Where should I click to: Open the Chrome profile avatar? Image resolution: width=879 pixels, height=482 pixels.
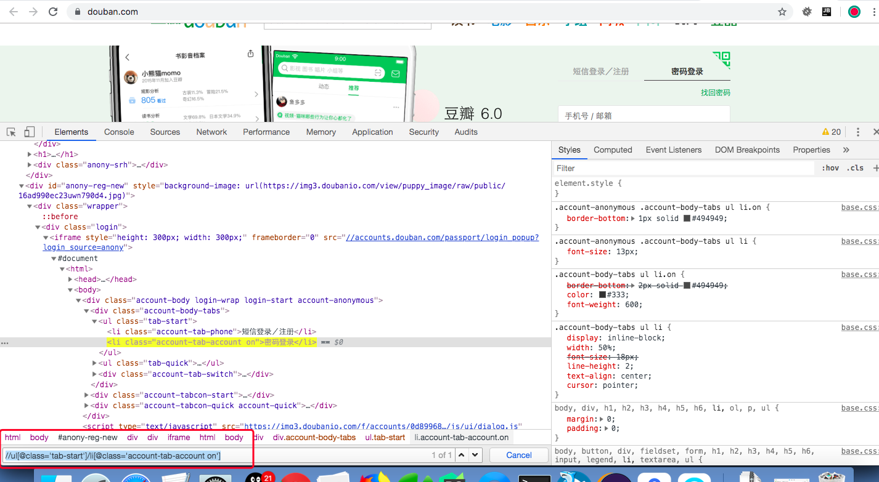[x=854, y=12]
